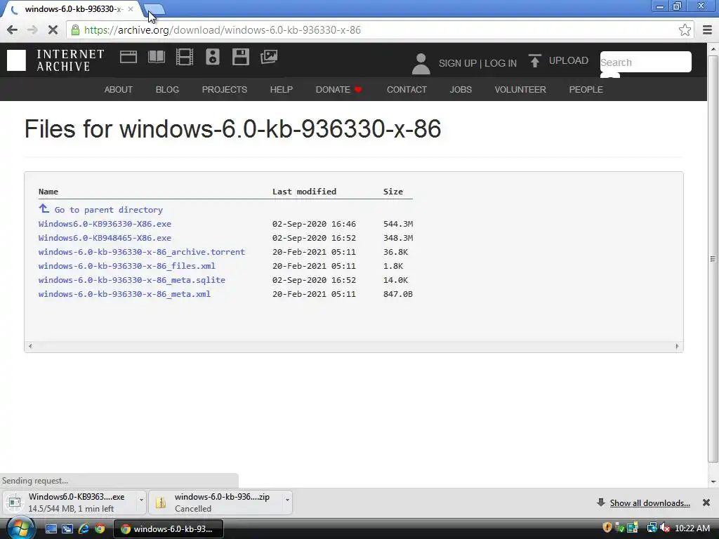This screenshot has width=719, height=539.
Task: Open PROJECTS in the navigation bar
Action: [x=224, y=89]
